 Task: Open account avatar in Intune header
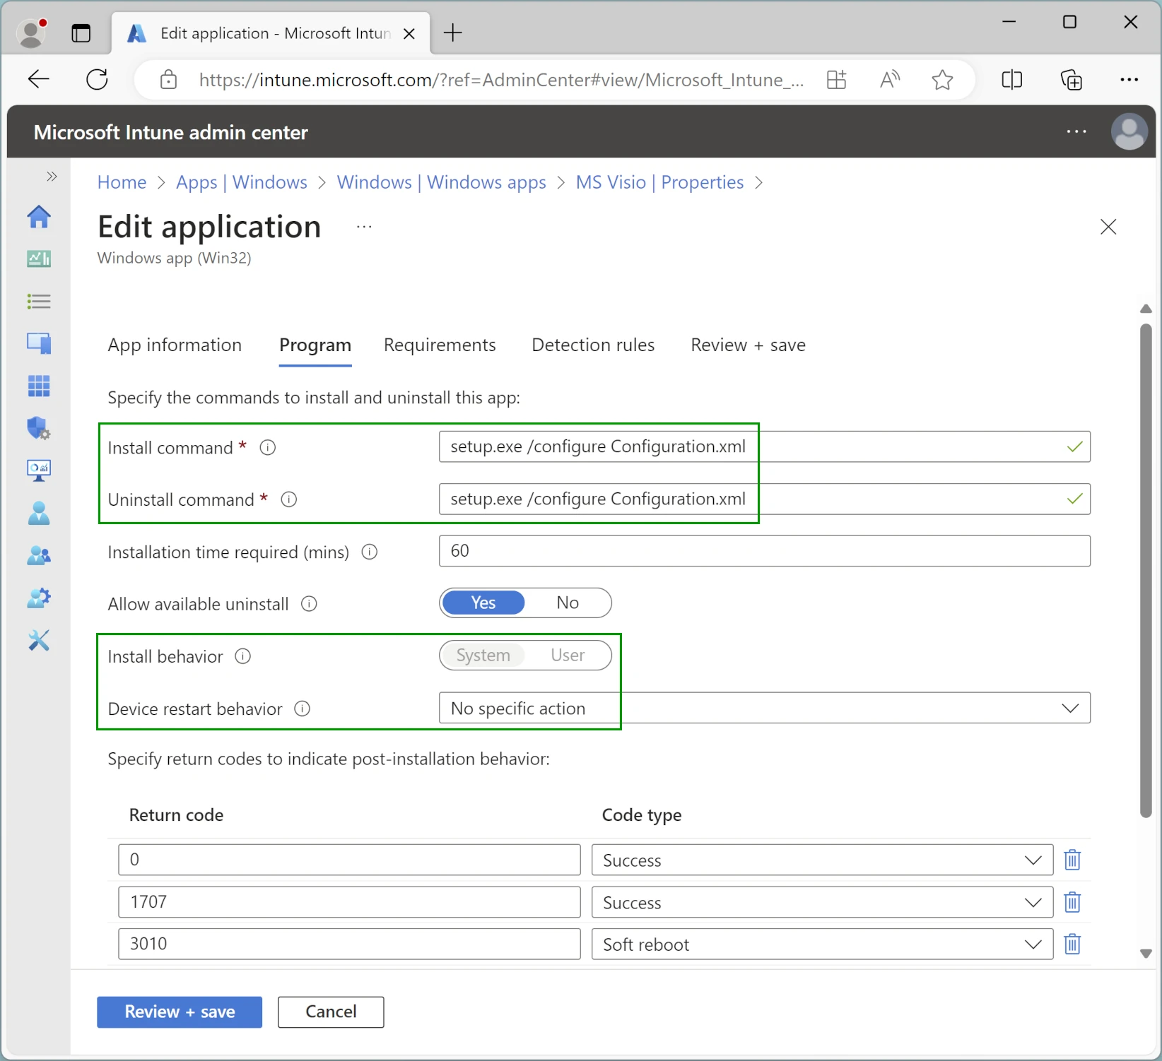(x=1129, y=131)
